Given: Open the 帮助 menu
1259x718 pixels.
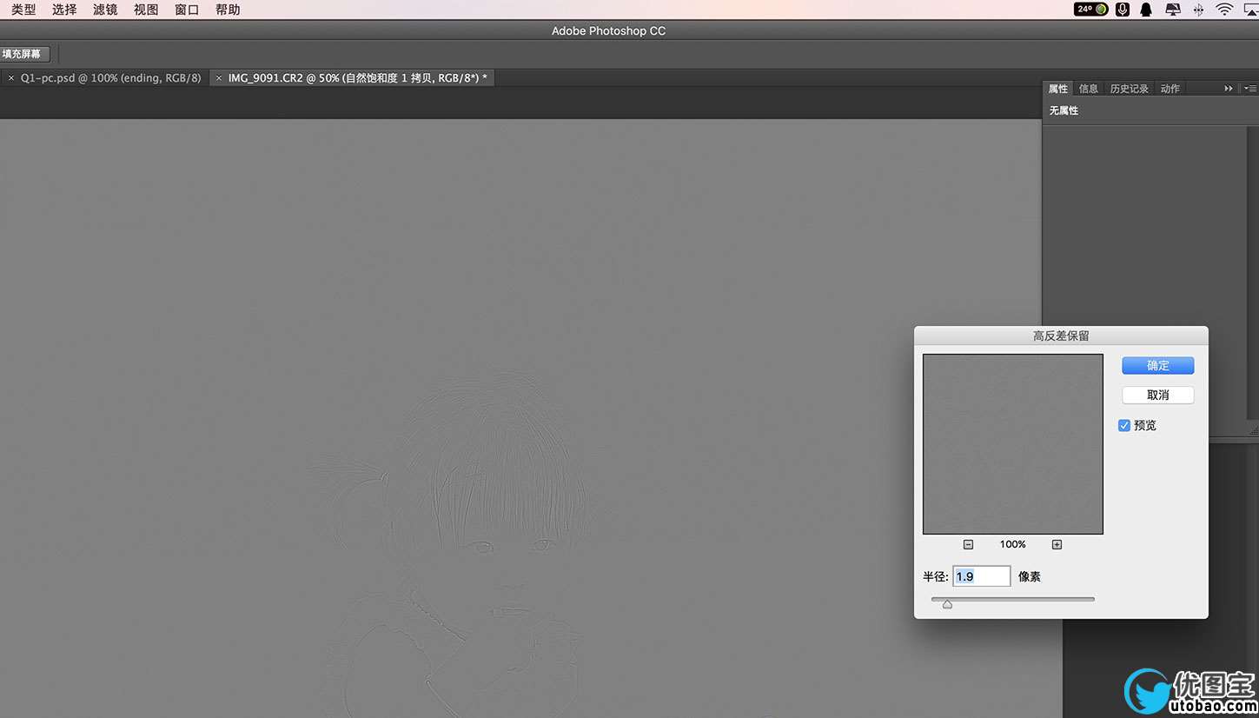Looking at the screenshot, I should pyautogui.click(x=228, y=10).
